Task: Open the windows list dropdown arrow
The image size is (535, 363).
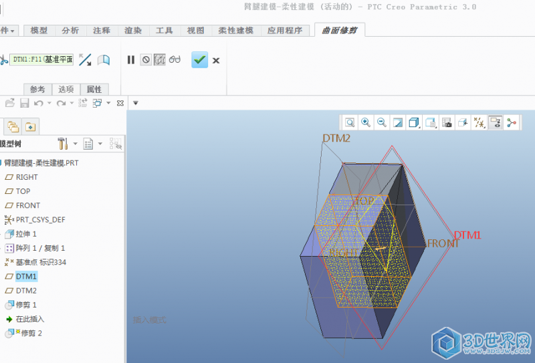Action: (x=108, y=103)
